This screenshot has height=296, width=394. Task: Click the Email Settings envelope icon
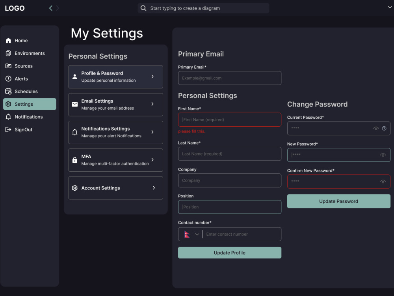(74, 104)
